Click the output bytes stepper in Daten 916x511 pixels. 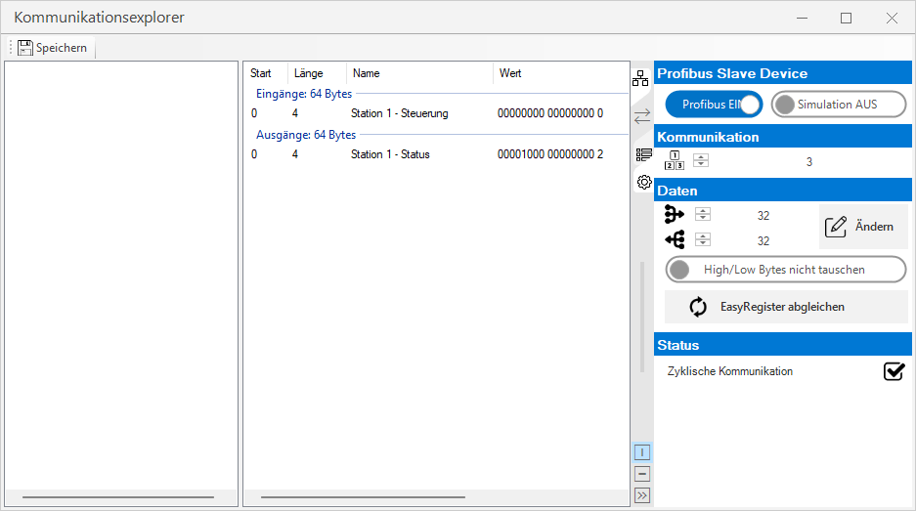(702, 240)
